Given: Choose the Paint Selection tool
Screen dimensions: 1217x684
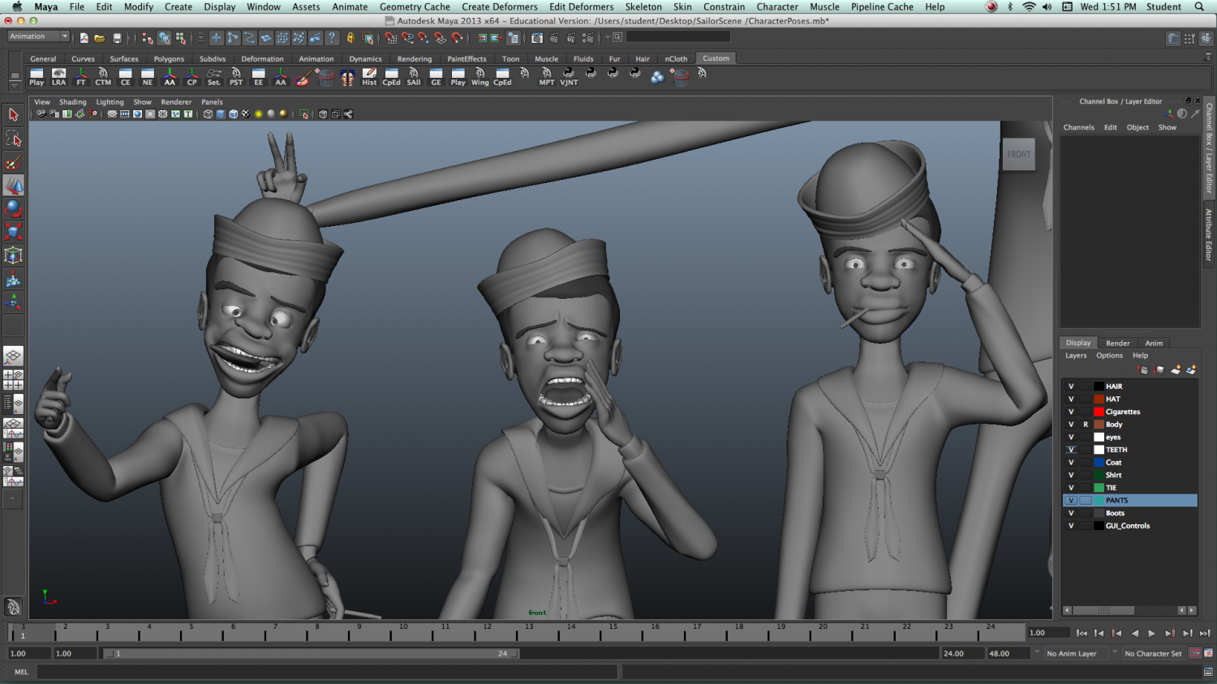Looking at the screenshot, I should coord(13,163).
